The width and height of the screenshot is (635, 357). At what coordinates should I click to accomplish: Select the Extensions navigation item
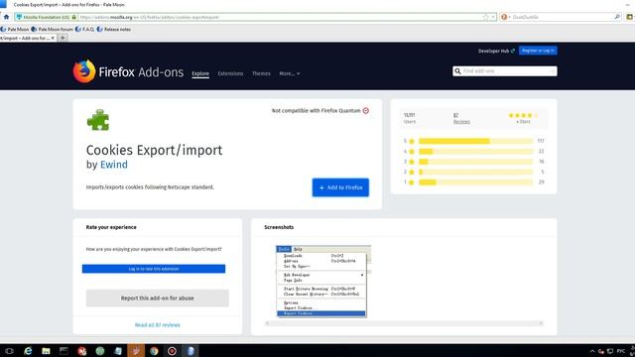coord(230,73)
